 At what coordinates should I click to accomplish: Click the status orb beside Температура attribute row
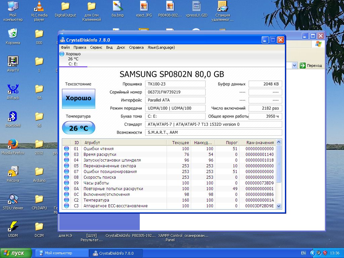[67, 200]
